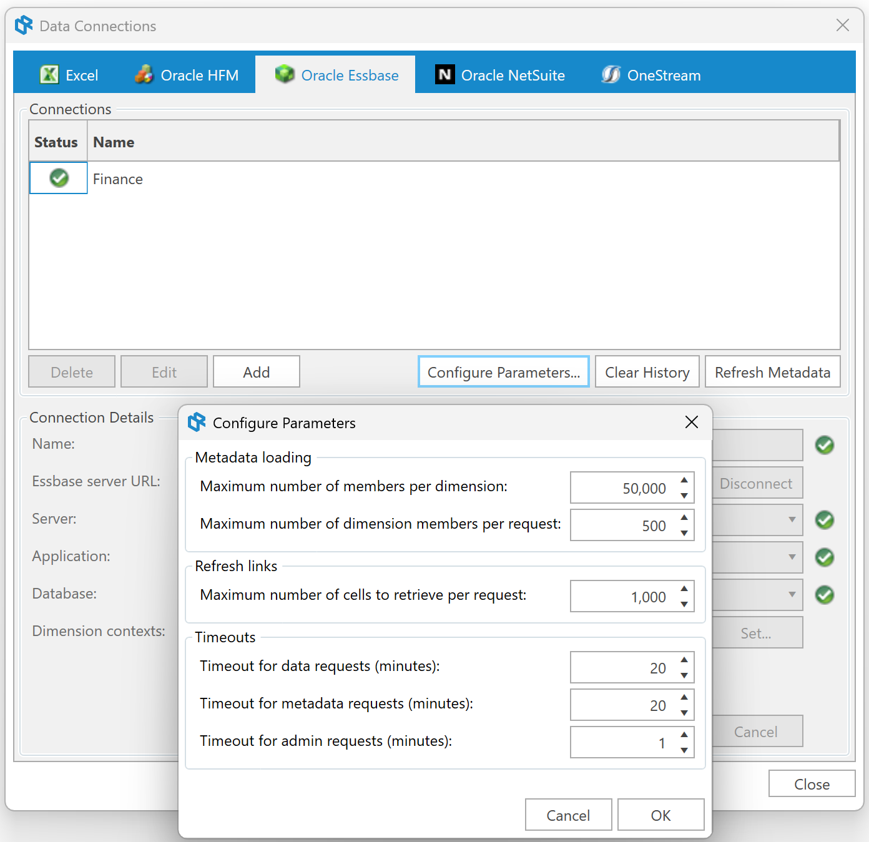Switch to the Excel tab

pyautogui.click(x=69, y=75)
